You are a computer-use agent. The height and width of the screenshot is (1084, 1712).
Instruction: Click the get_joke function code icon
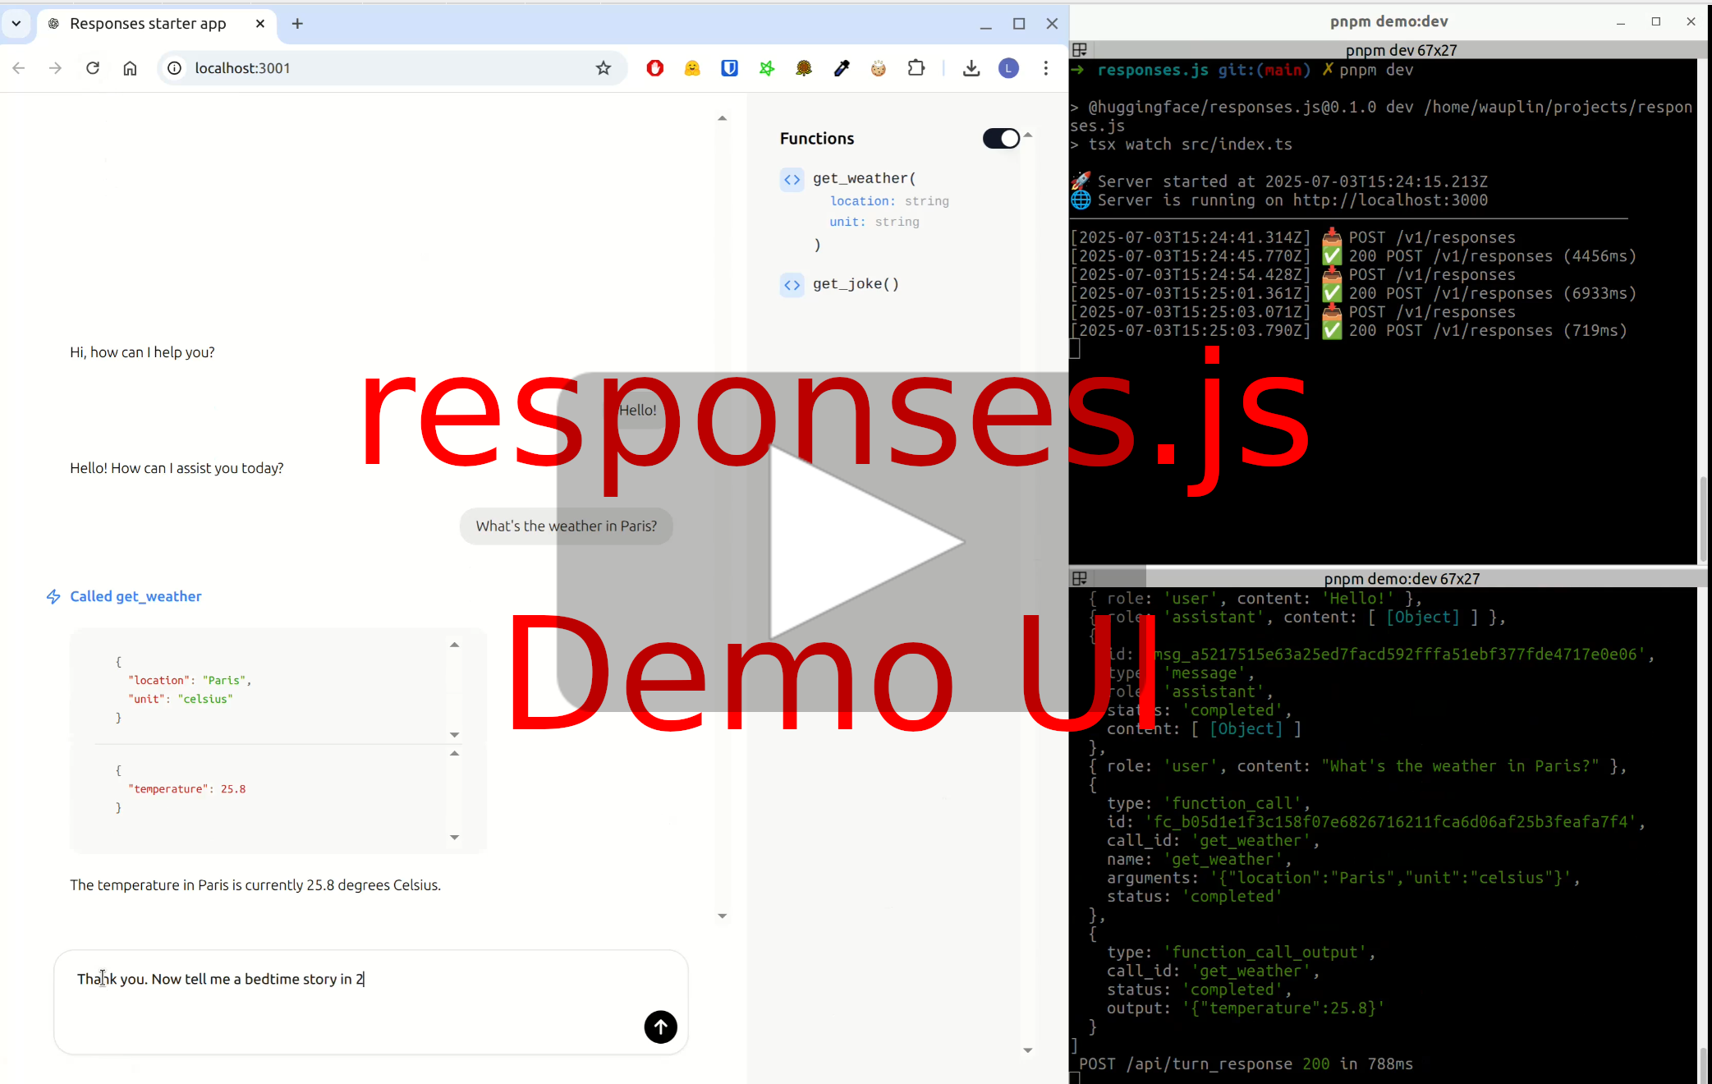(x=792, y=285)
